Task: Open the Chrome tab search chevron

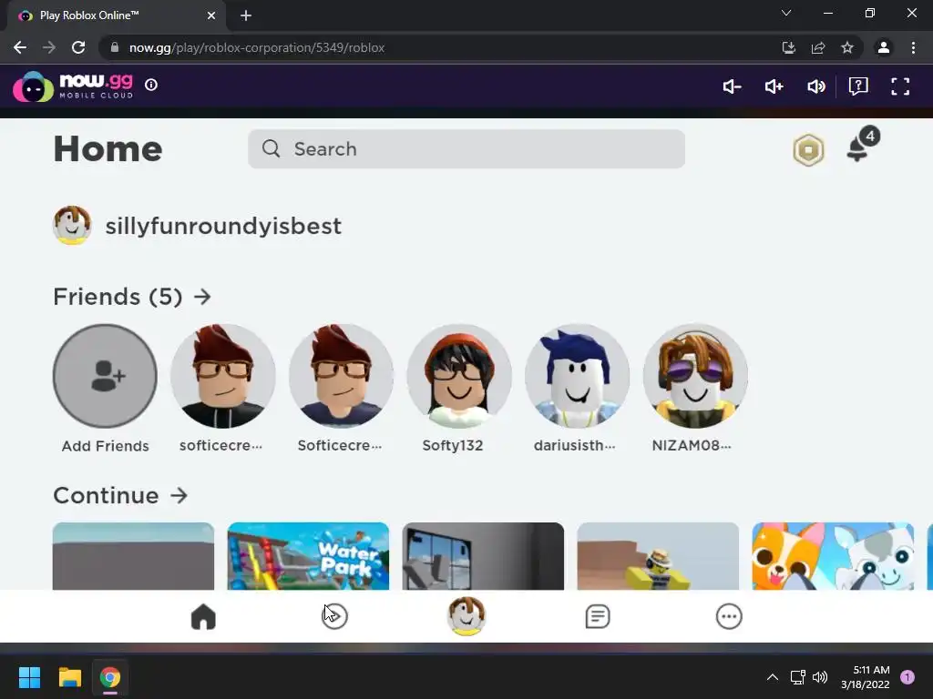Action: pyautogui.click(x=786, y=13)
